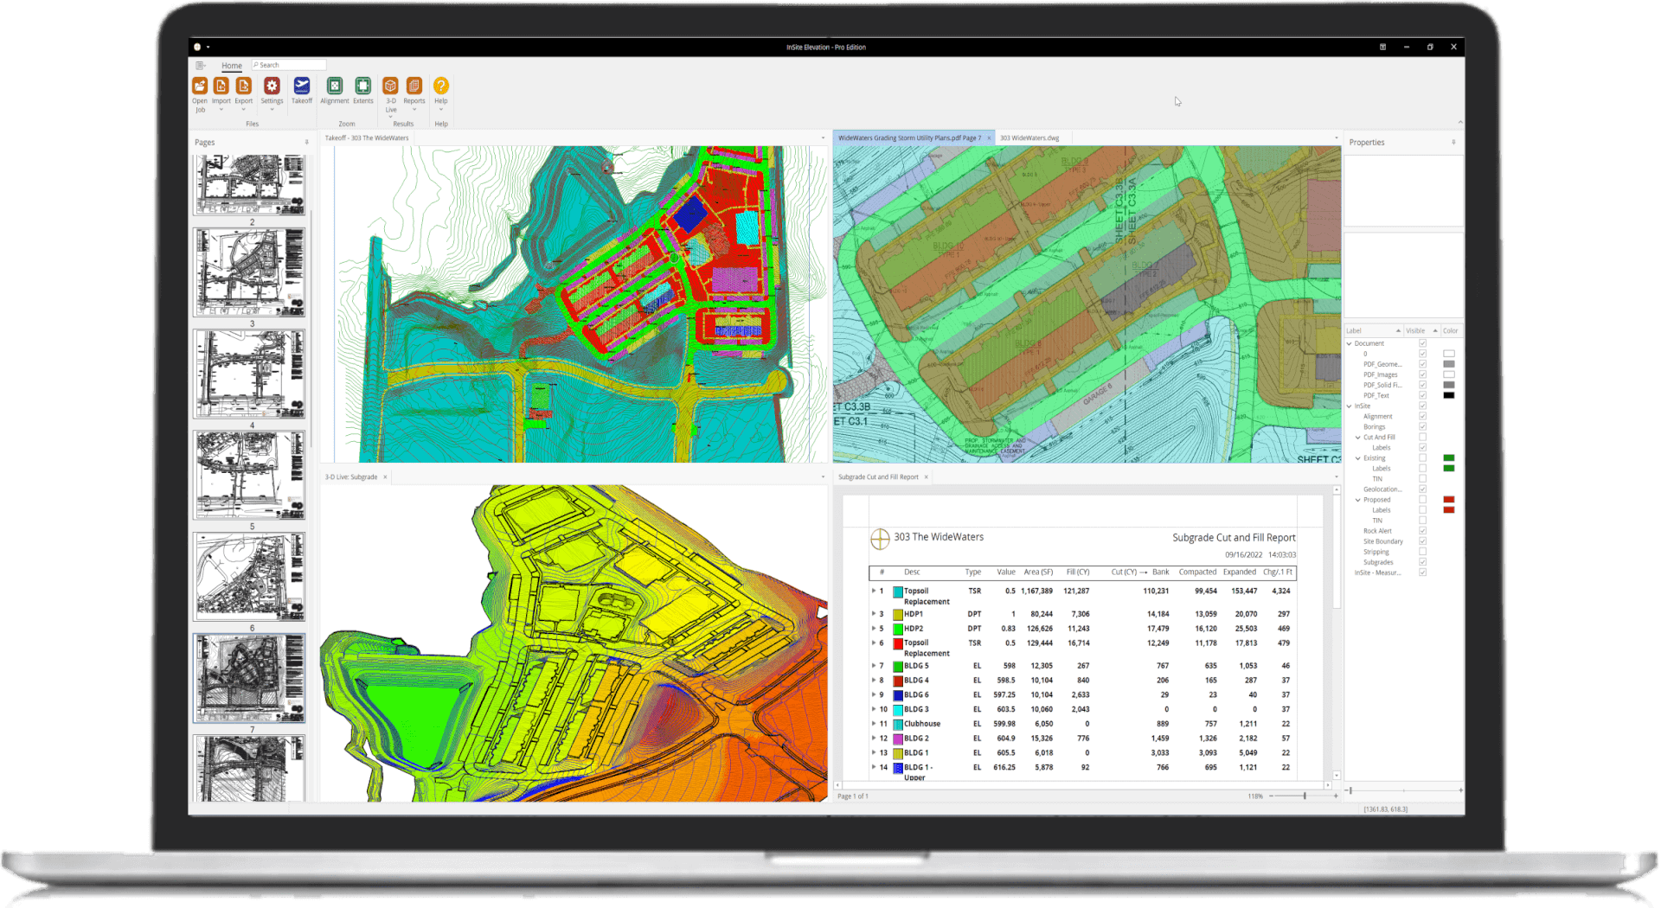The height and width of the screenshot is (908, 1661).
Task: Launch the Takeoff tool
Action: coord(302,86)
